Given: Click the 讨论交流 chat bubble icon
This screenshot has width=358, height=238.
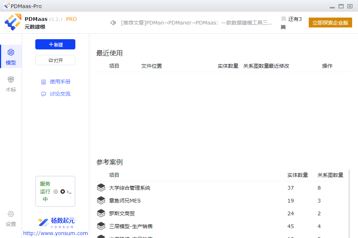Looking at the screenshot, I should (43, 94).
